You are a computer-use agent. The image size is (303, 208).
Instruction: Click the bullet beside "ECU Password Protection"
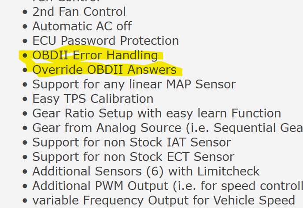25,41
